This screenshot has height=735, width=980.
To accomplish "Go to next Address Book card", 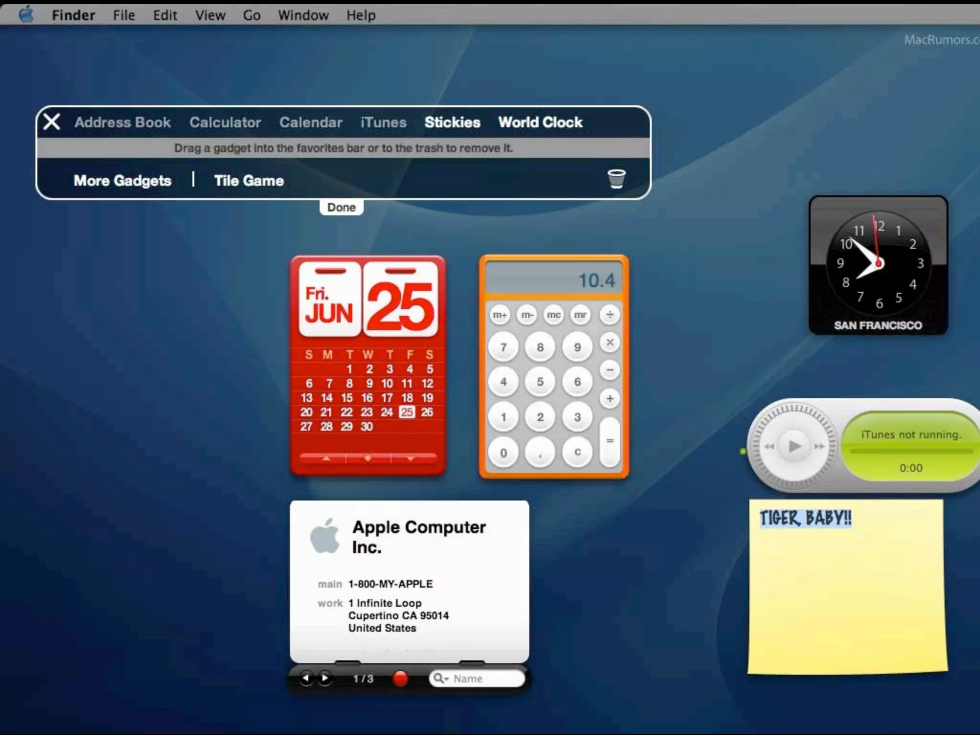I will click(325, 678).
